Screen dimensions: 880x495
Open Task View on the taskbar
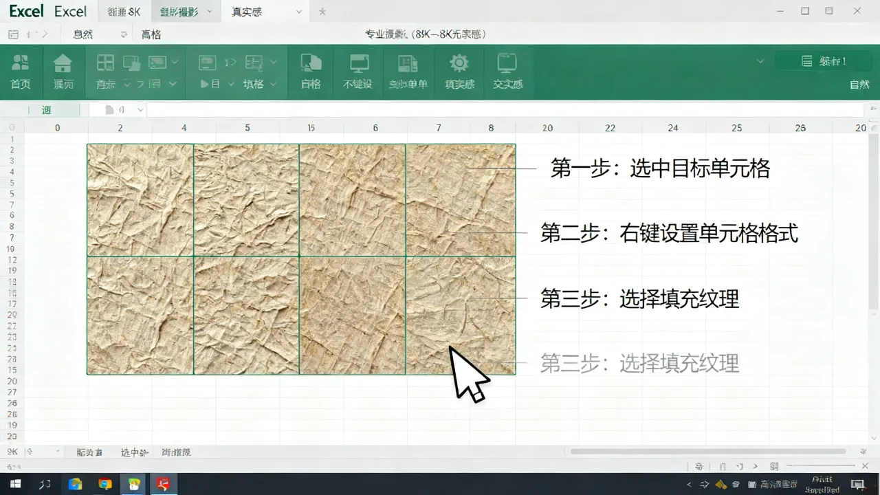pos(45,484)
